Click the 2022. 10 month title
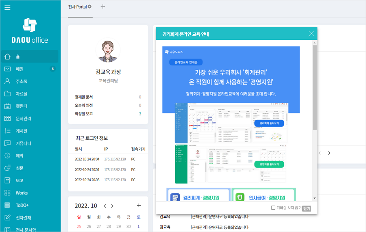The image size is (366, 232). (x=86, y=206)
